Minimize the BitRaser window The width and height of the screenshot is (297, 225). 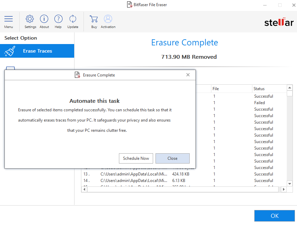pos(265,5)
